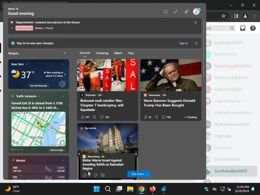Expand widgets board to full view
The image size is (260, 195).
click(x=176, y=12)
